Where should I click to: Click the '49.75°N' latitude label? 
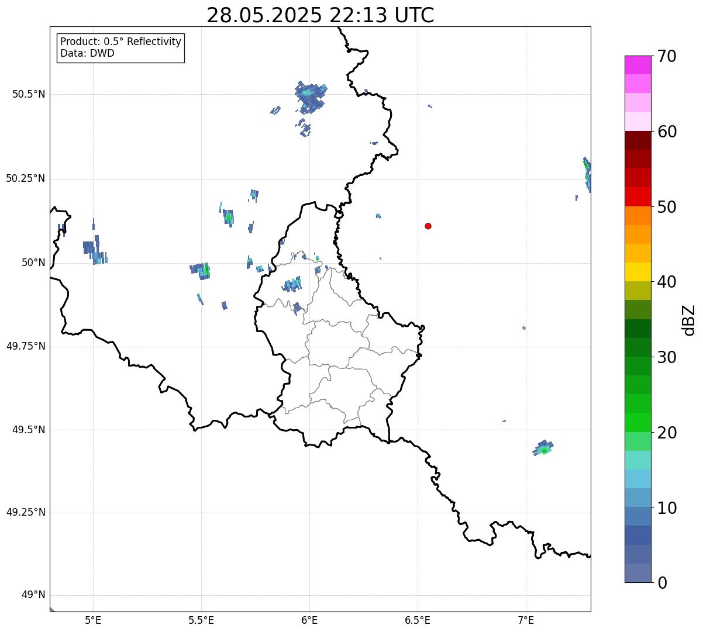pyautogui.click(x=26, y=346)
